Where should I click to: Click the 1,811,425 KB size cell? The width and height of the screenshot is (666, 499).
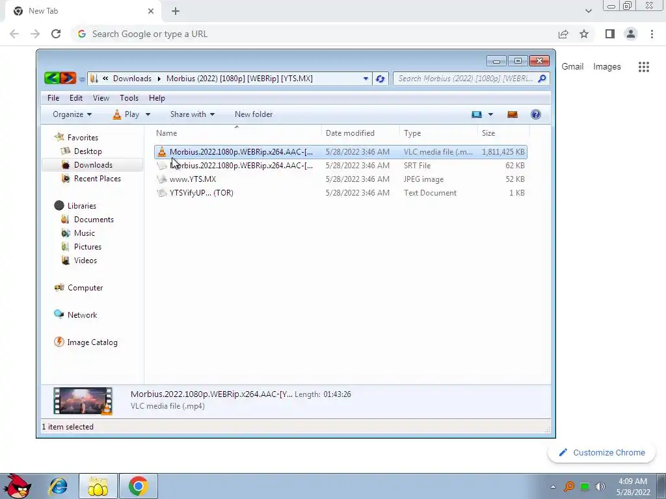coord(503,152)
